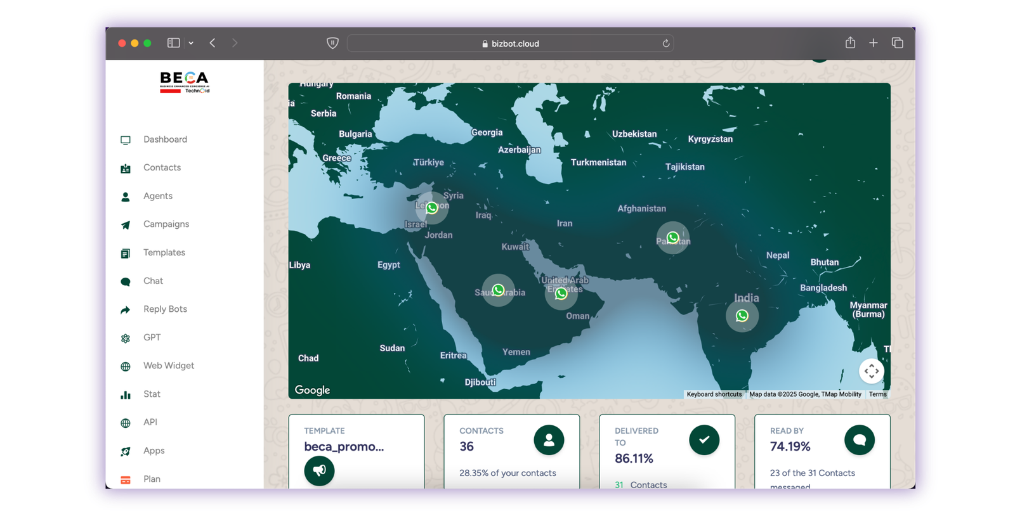The image size is (1015, 516).
Task: Open the privacy shield report
Action: point(332,43)
